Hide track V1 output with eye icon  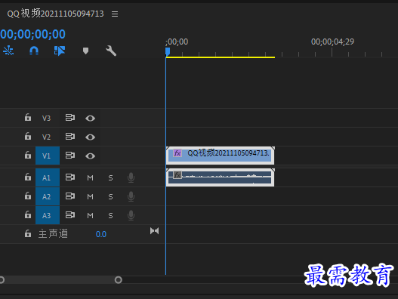pos(91,156)
